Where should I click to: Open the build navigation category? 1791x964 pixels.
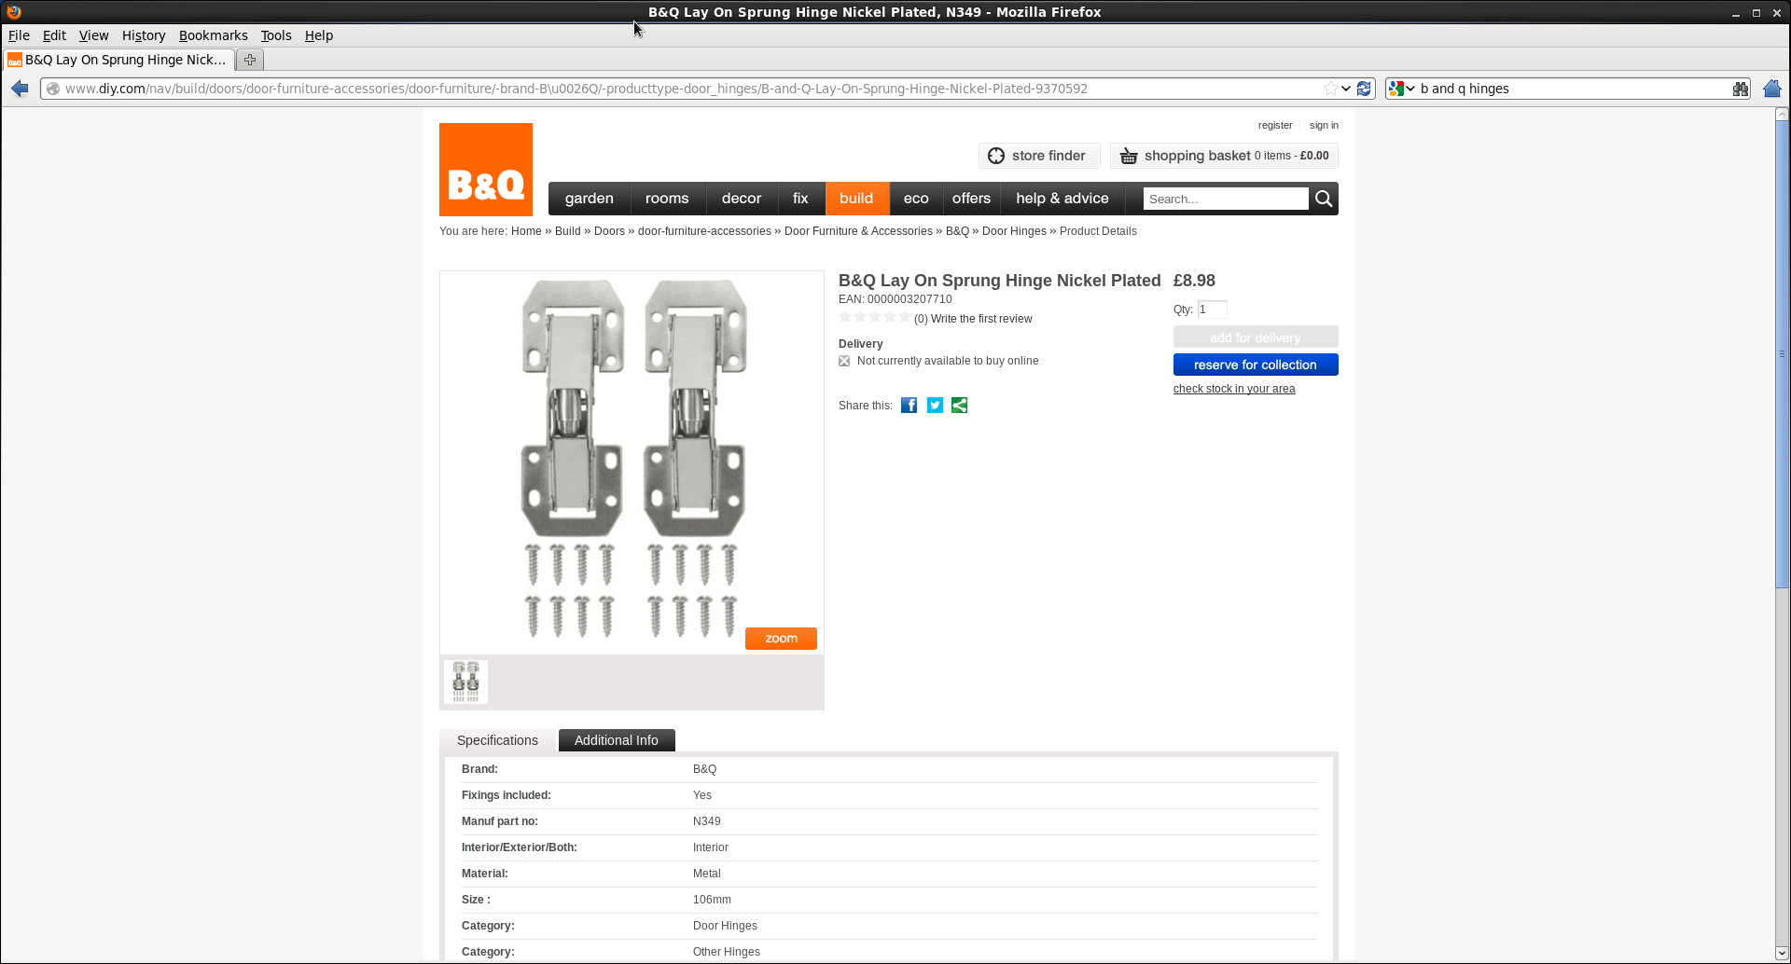tap(856, 199)
